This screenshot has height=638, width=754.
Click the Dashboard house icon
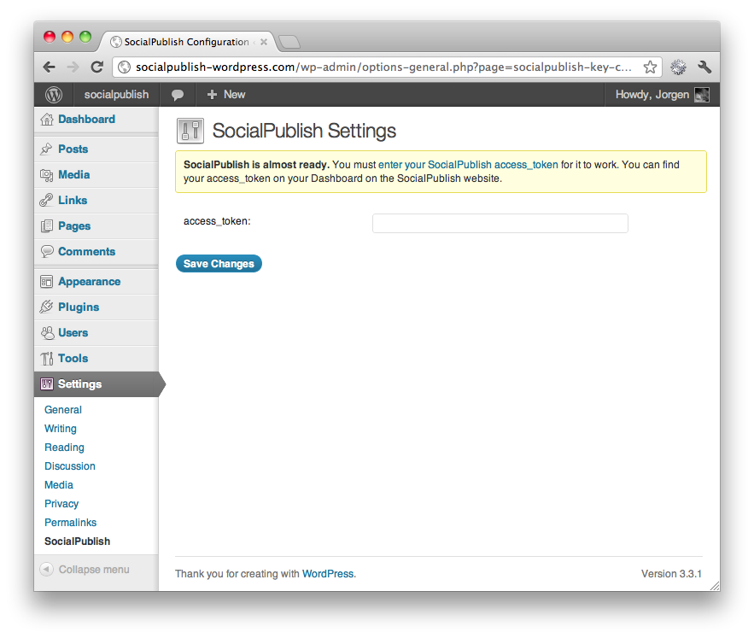(x=47, y=120)
